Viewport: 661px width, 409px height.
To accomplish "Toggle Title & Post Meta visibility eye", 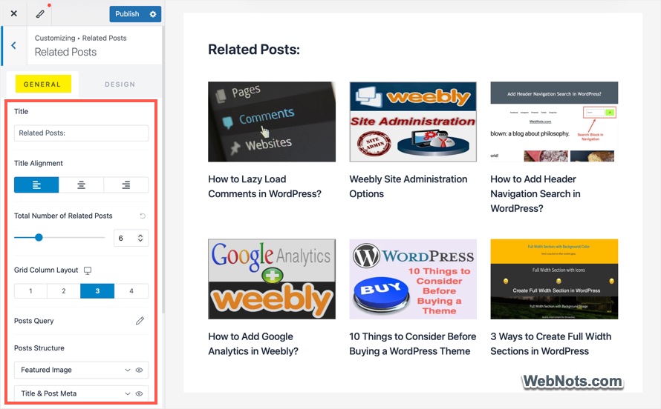I will [x=139, y=393].
